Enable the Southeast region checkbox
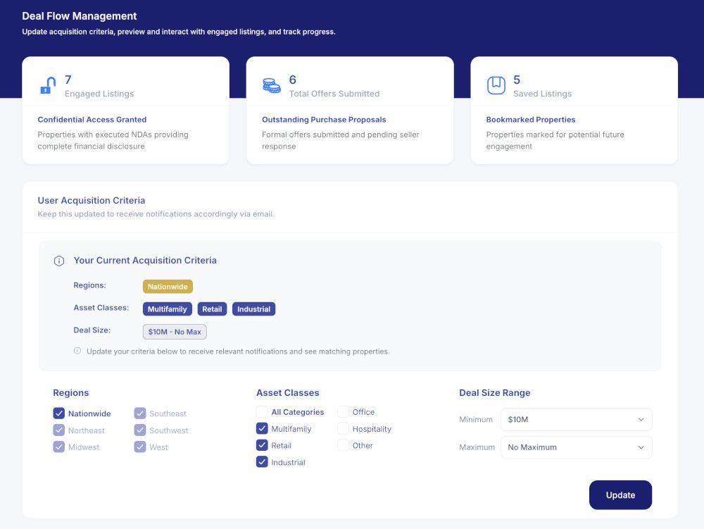Screen dimensions: 704x529 (x=140, y=413)
